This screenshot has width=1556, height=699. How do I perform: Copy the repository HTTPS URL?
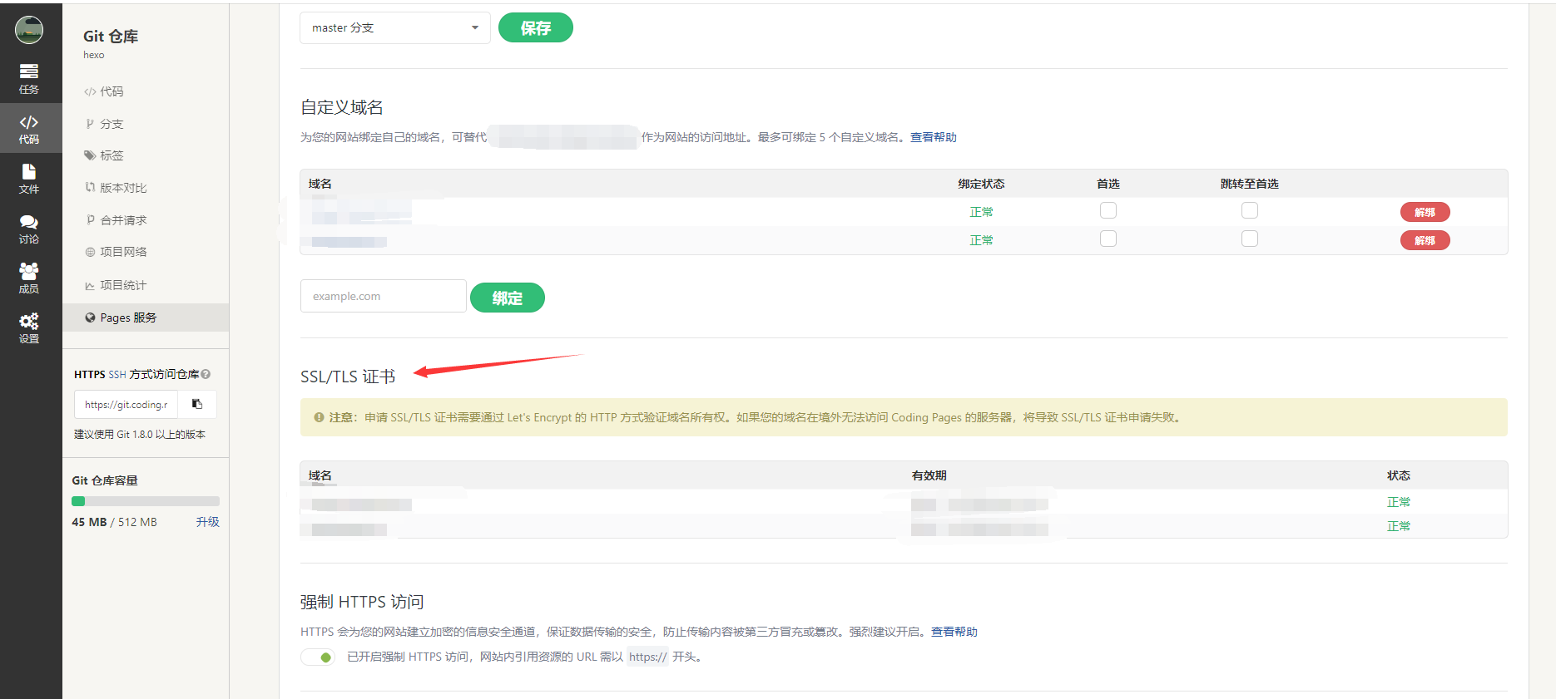pyautogui.click(x=197, y=405)
